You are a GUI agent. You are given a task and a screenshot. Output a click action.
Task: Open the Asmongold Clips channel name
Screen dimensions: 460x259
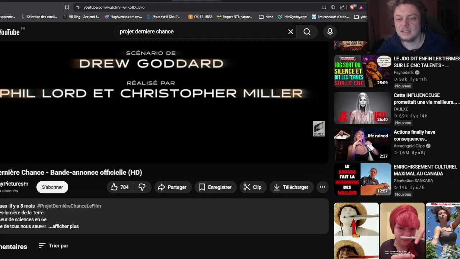409,146
